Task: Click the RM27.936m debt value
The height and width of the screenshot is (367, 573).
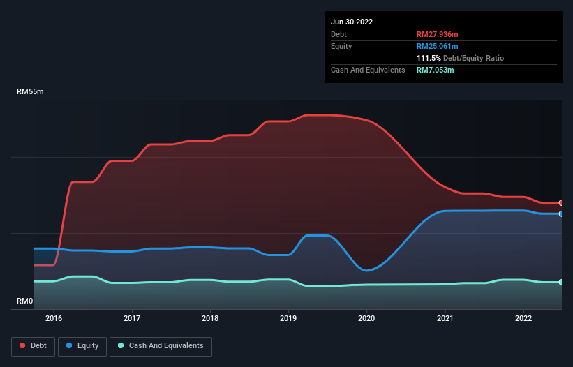Action: pos(438,34)
